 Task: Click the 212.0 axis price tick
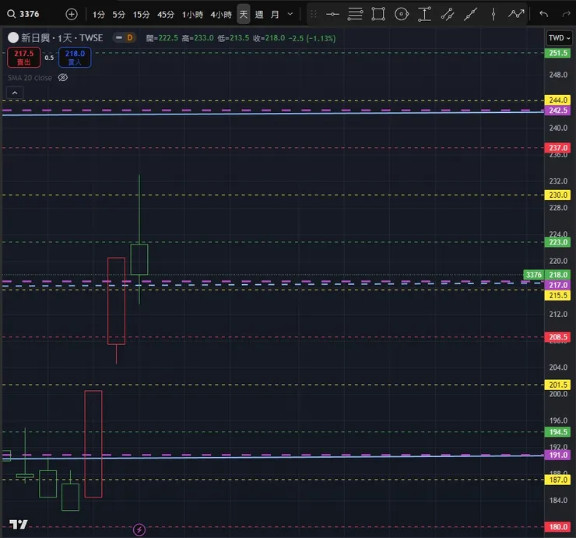coord(558,315)
